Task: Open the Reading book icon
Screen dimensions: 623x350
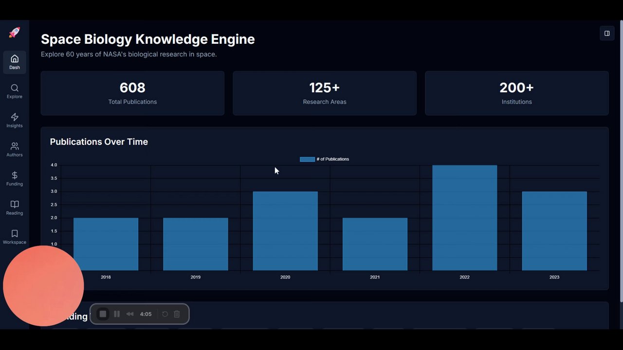Action: [x=15, y=204]
